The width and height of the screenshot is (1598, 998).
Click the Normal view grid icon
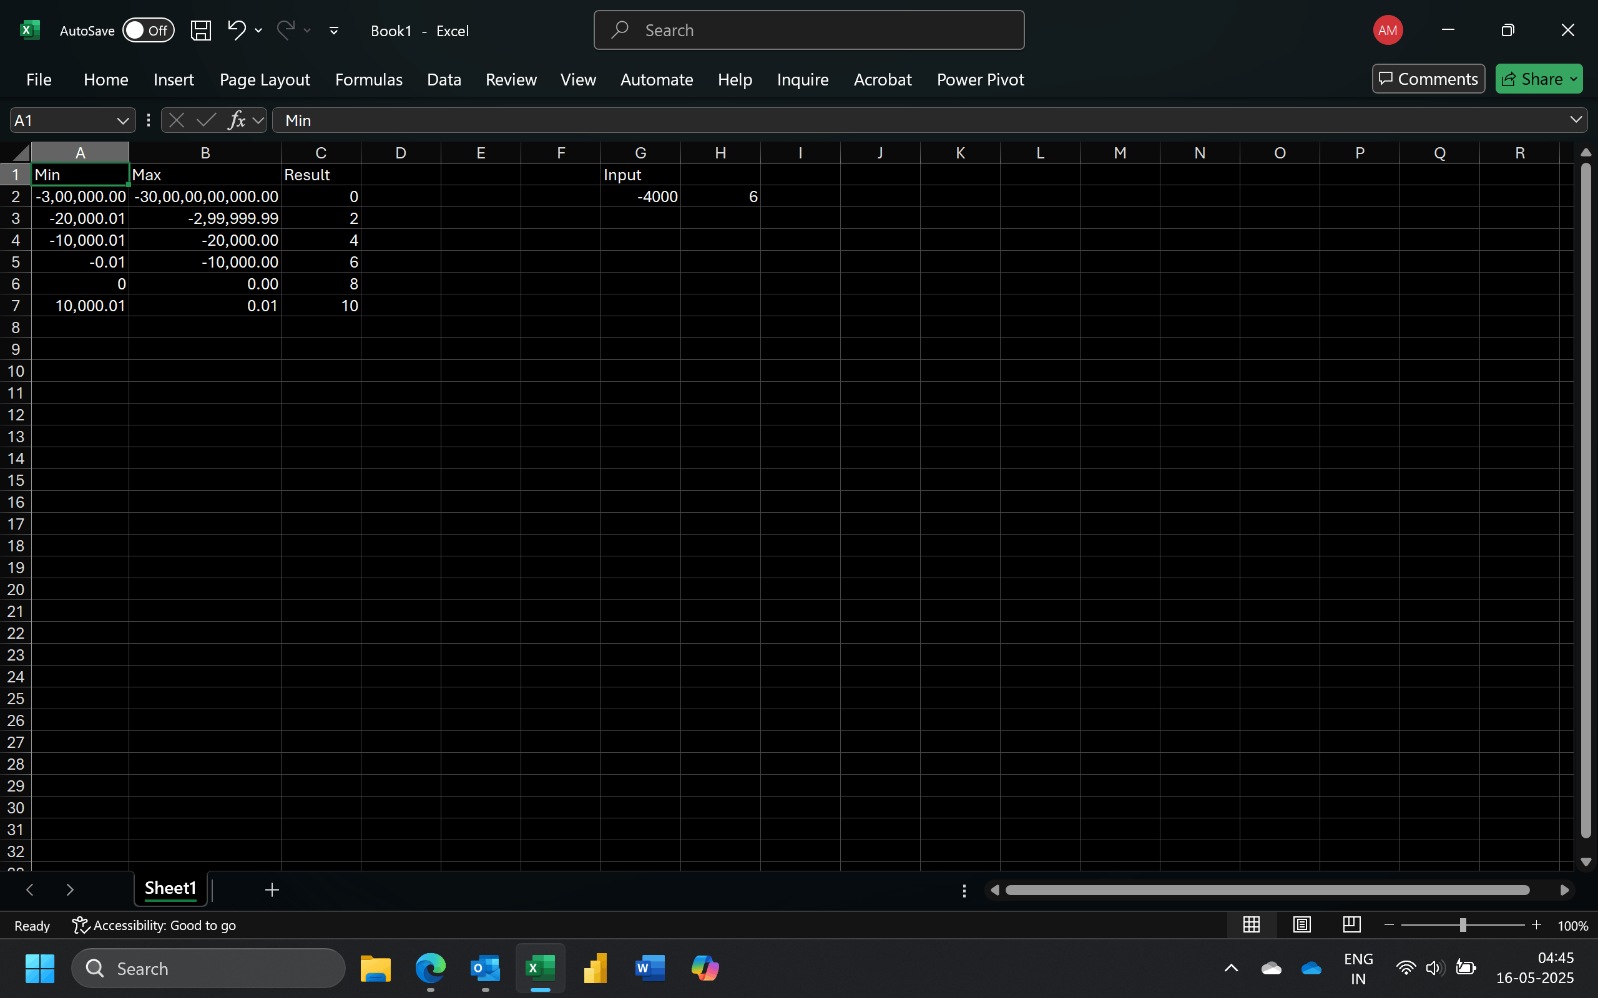[x=1252, y=925]
